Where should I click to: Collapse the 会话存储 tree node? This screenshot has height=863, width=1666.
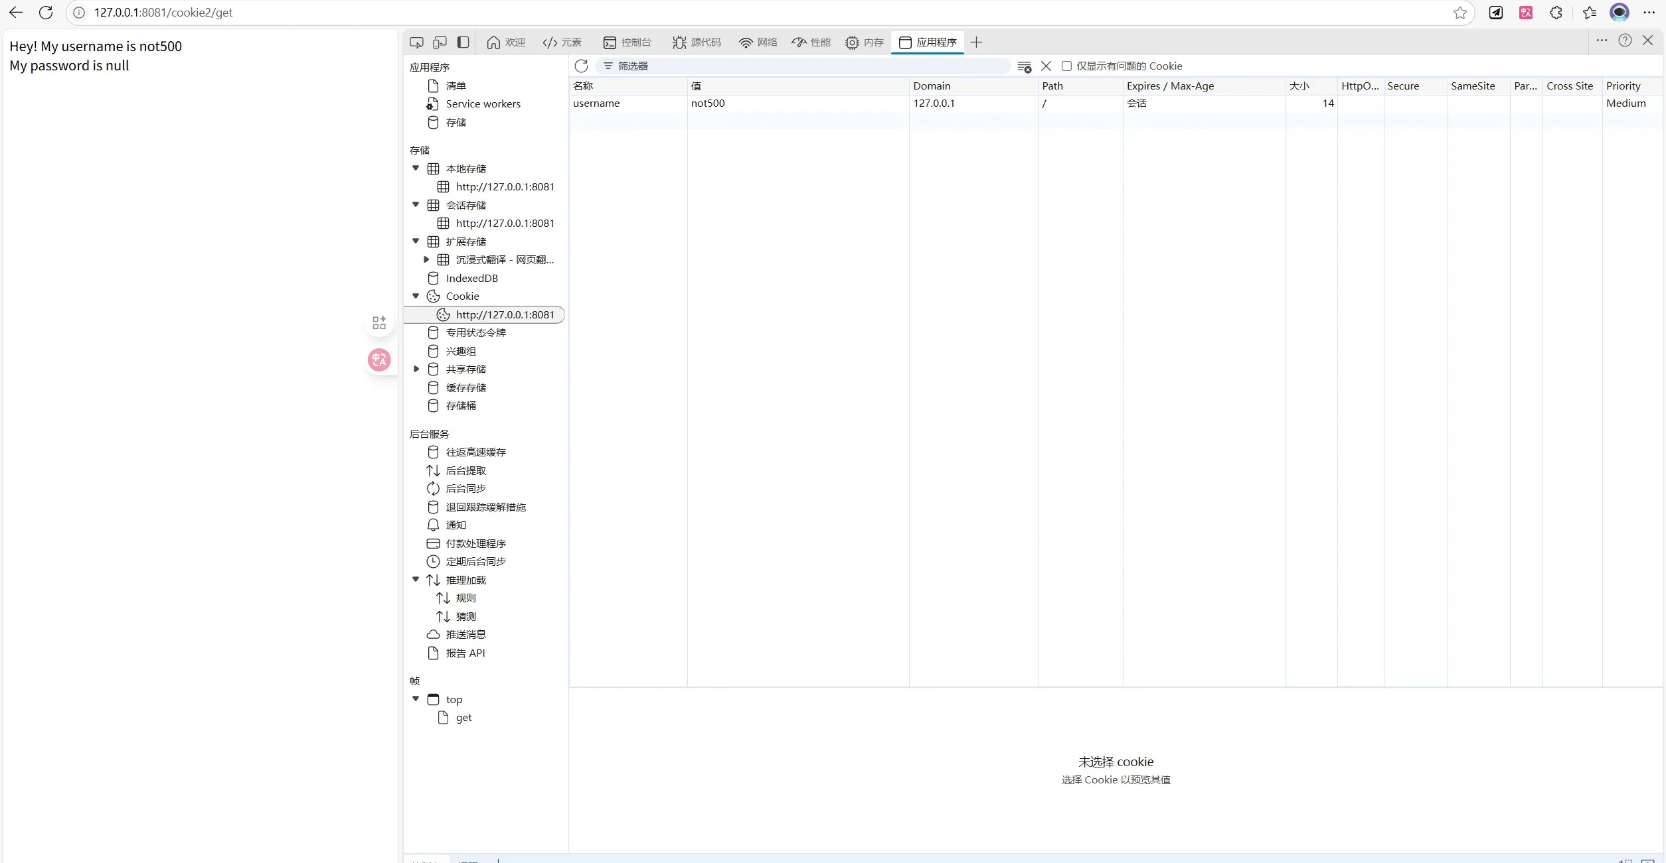[416, 205]
